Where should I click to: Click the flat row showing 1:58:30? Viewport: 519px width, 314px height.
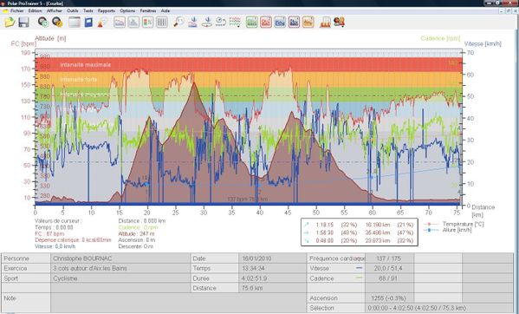[x=359, y=232]
